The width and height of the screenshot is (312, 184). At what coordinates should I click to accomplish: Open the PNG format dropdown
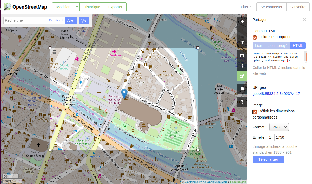click(279, 127)
